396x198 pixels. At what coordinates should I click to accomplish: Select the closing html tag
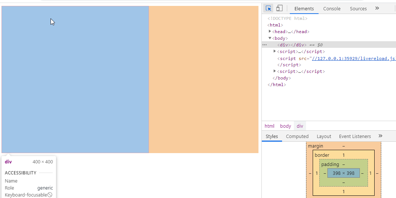click(x=277, y=85)
